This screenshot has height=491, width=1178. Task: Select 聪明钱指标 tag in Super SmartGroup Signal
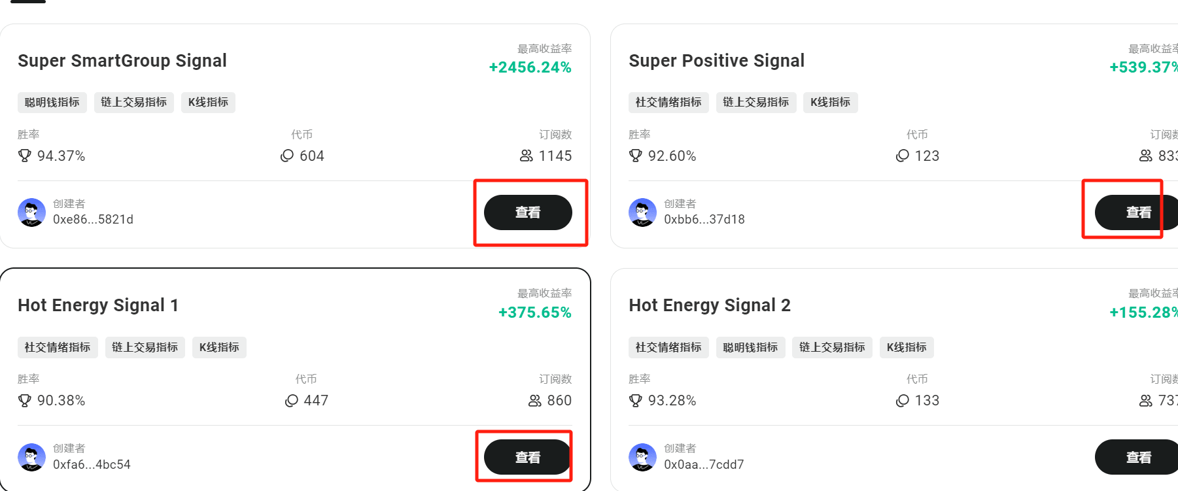pos(52,102)
